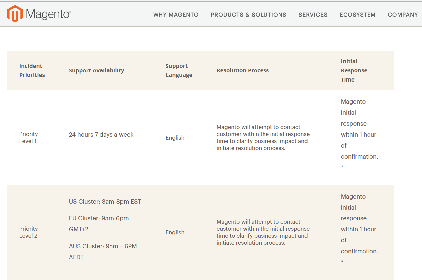Select the Support Language column header
Image resolution: width=422 pixels, height=280 pixels.
pyautogui.click(x=179, y=70)
